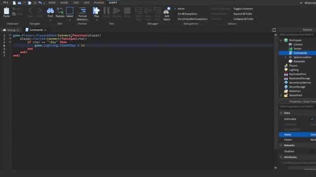Click the Name property value field

coord(313,135)
